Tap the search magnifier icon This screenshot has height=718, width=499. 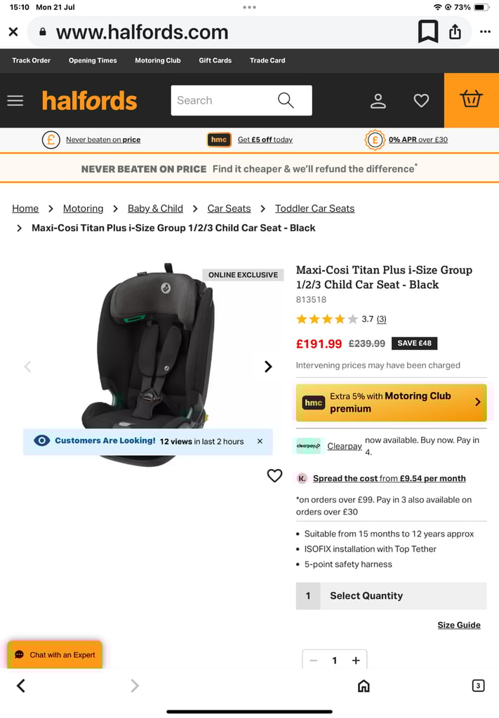[x=286, y=100]
